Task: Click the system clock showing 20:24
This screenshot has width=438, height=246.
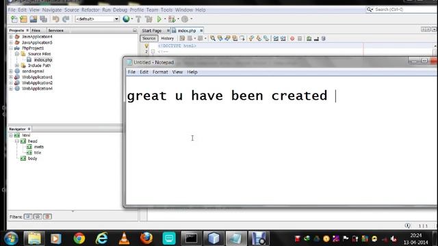Action: [415, 235]
